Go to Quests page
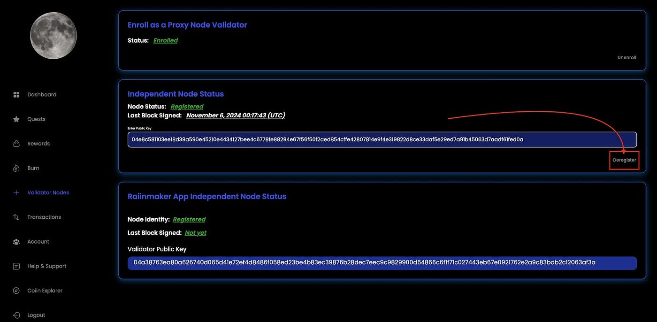657x322 pixels. (x=37, y=119)
